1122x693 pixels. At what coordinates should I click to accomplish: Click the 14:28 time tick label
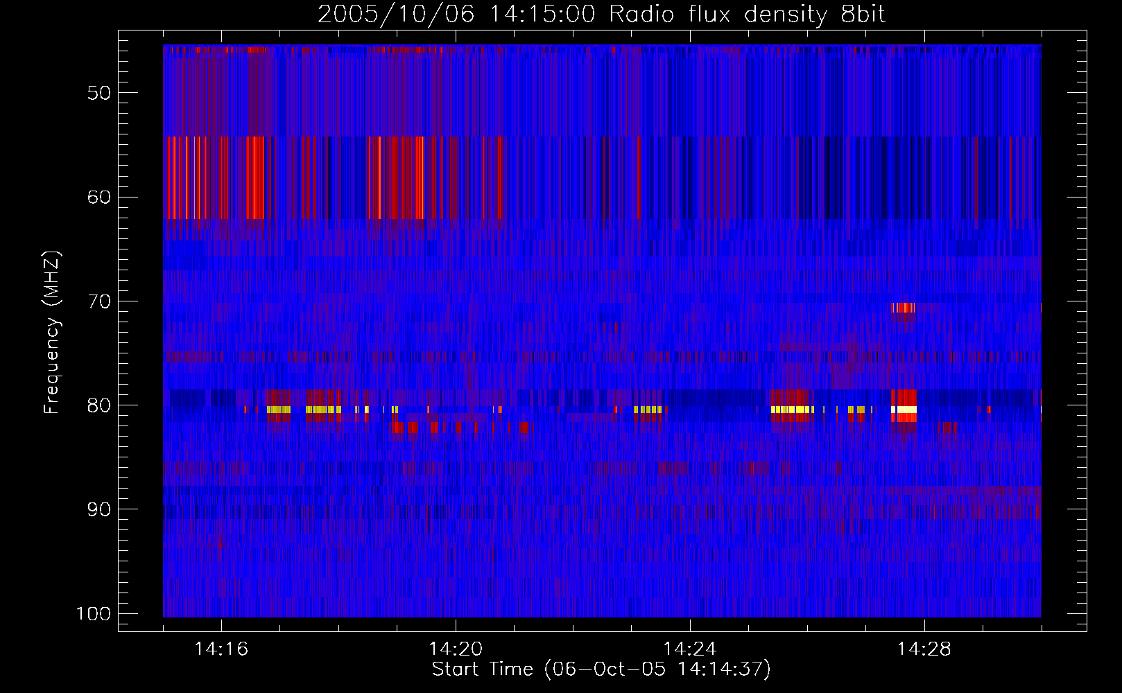[924, 649]
